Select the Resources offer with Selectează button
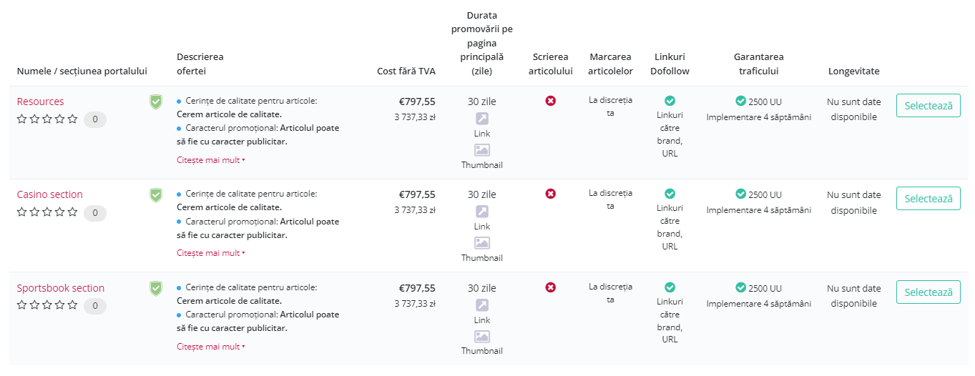Image resolution: width=975 pixels, height=376 pixels. pos(929,105)
